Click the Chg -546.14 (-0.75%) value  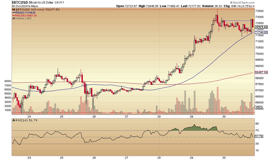241,6
